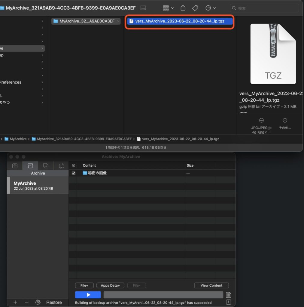Click the Content column header
The width and height of the screenshot is (304, 307).
pos(90,165)
